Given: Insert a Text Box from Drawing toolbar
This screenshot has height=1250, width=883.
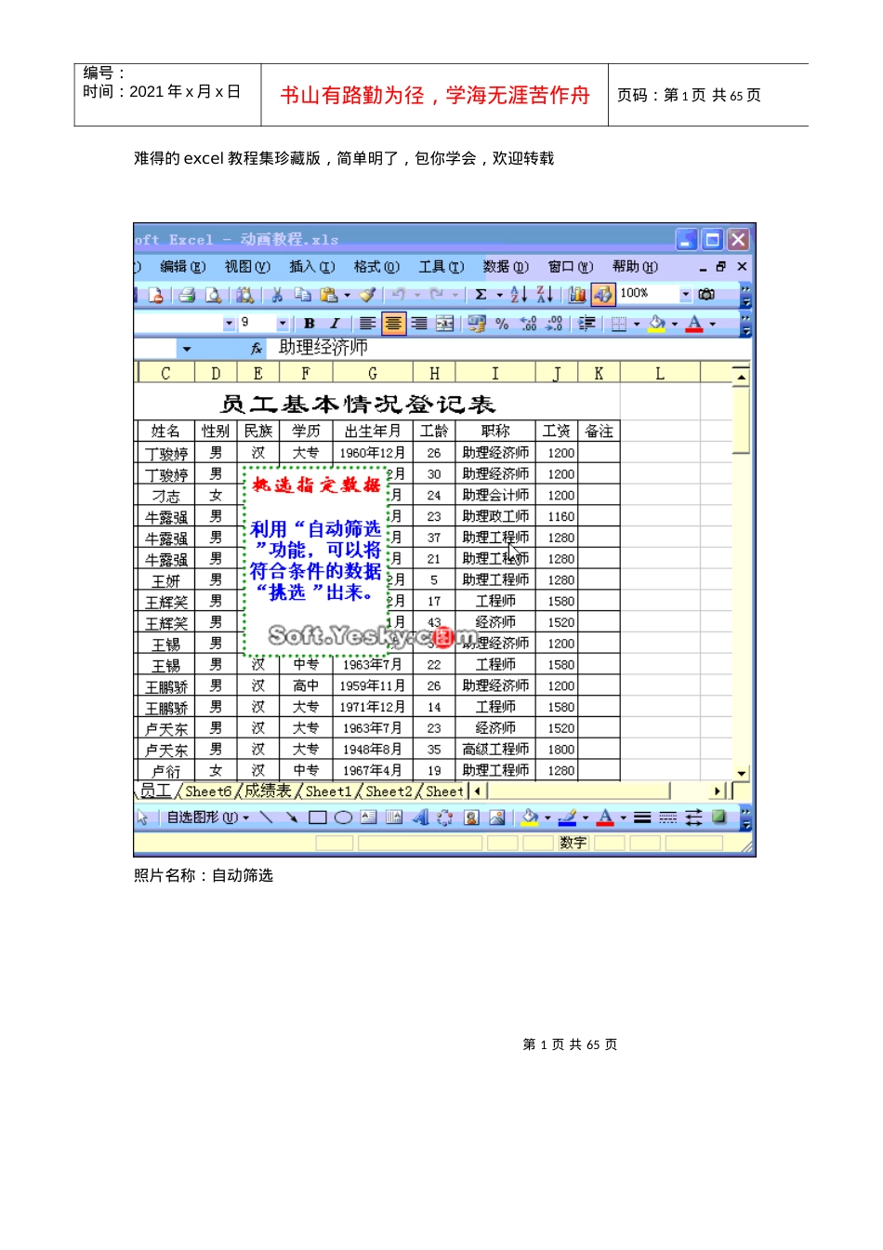Looking at the screenshot, I should click(x=368, y=818).
